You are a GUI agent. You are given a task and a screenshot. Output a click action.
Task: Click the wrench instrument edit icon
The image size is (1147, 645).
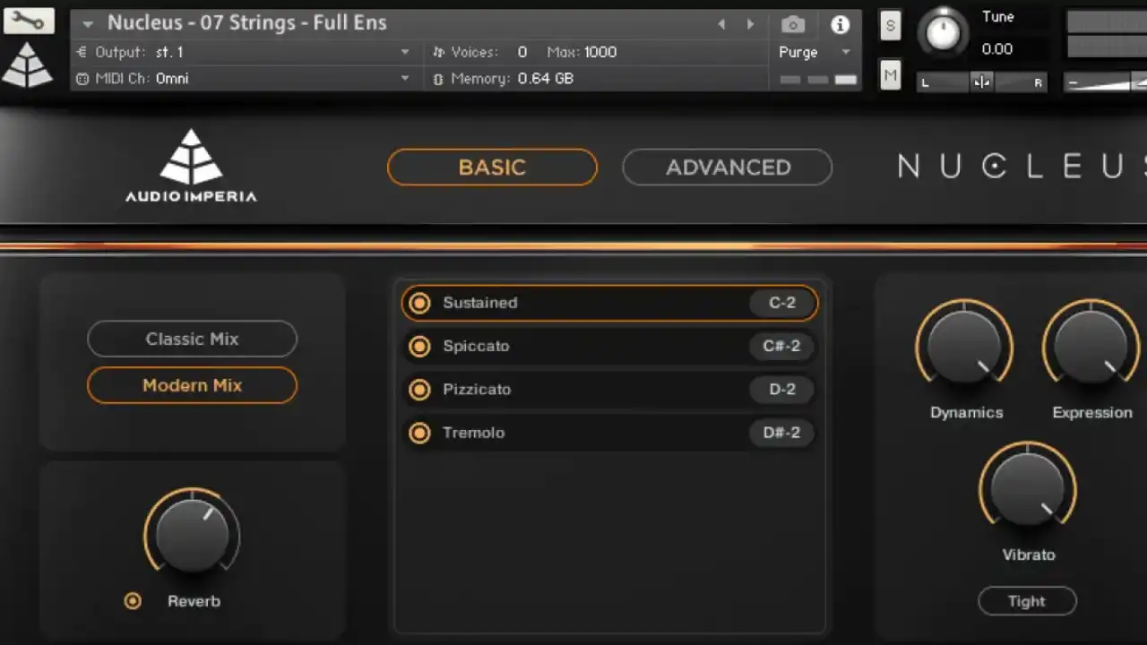[29, 21]
